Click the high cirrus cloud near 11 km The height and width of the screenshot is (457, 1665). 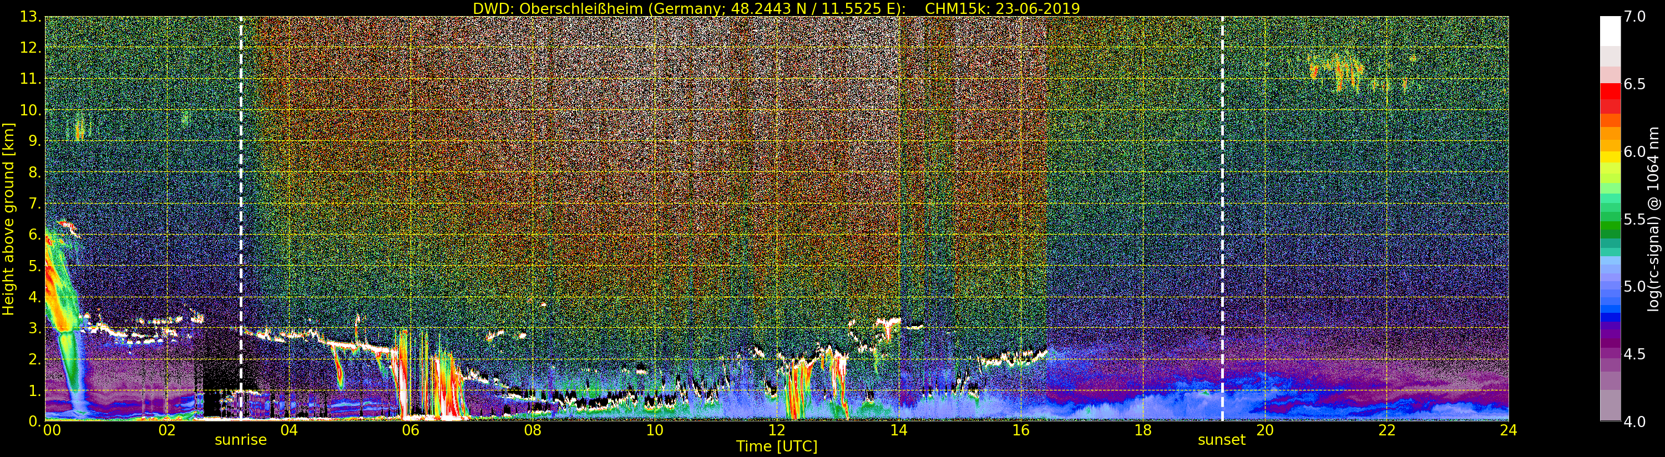1341,71
